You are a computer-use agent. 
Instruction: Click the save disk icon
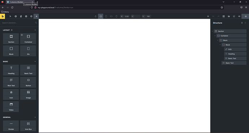point(245,16)
